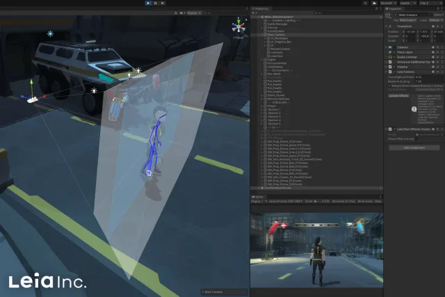Click the Pause button in the top toolbar

(x=155, y=3)
